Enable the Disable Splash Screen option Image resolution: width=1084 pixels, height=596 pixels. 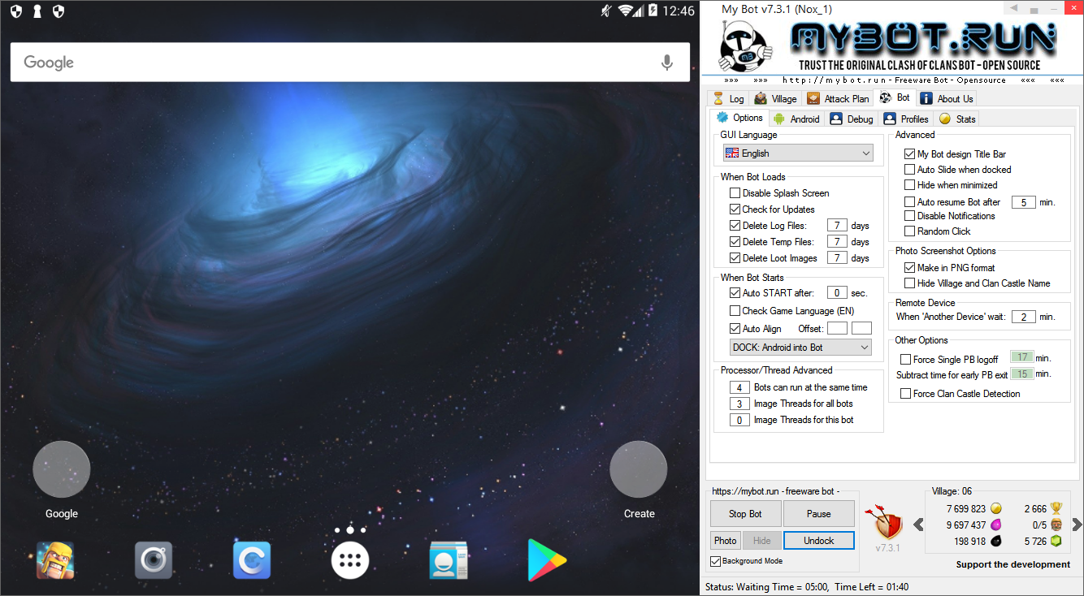pos(735,192)
